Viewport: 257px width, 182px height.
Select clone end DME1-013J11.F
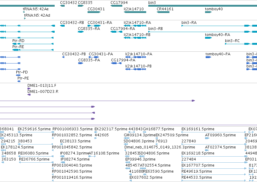pyautogui.click(x=29, y=89)
